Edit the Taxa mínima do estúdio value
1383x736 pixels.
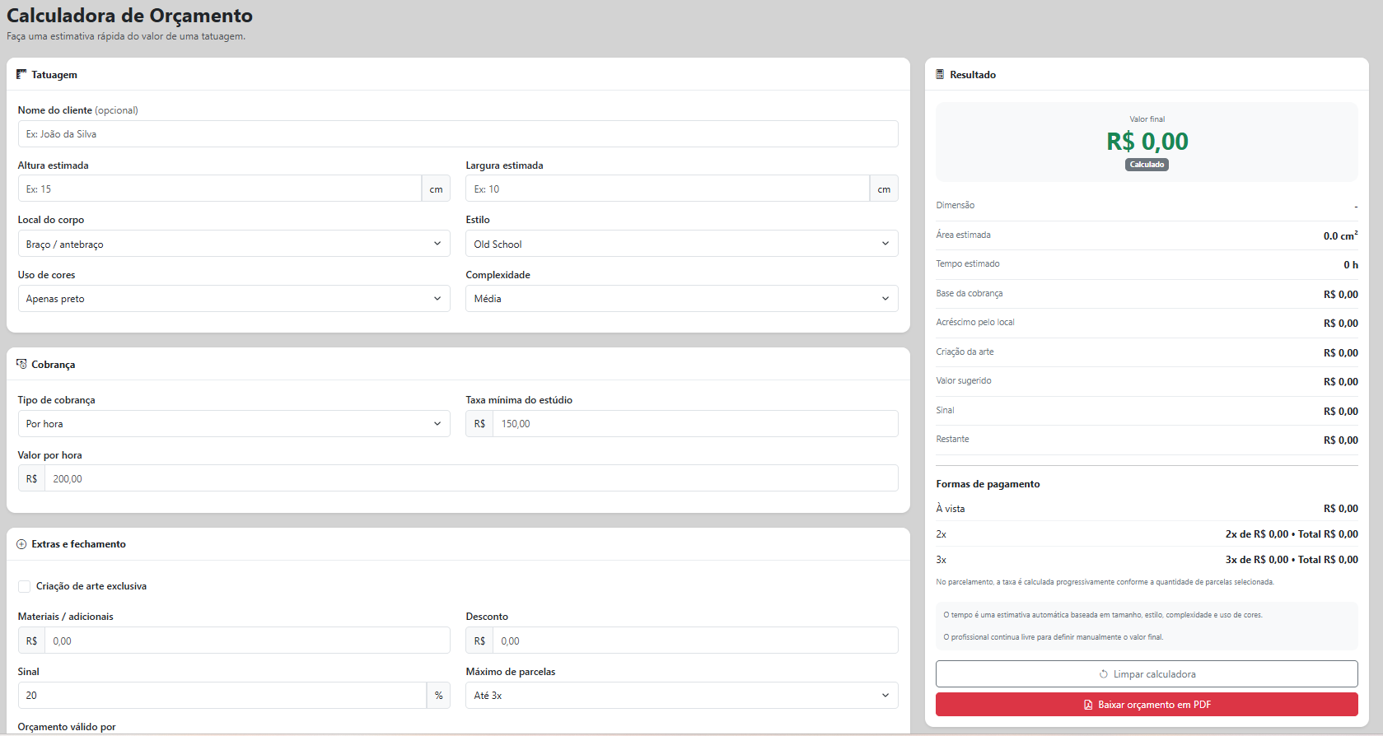click(x=695, y=424)
